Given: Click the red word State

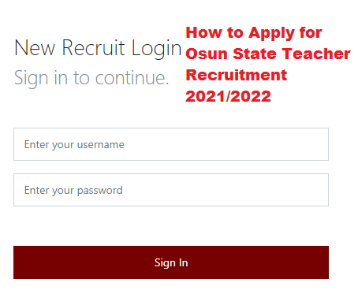Looking at the screenshot, I should (x=255, y=54).
